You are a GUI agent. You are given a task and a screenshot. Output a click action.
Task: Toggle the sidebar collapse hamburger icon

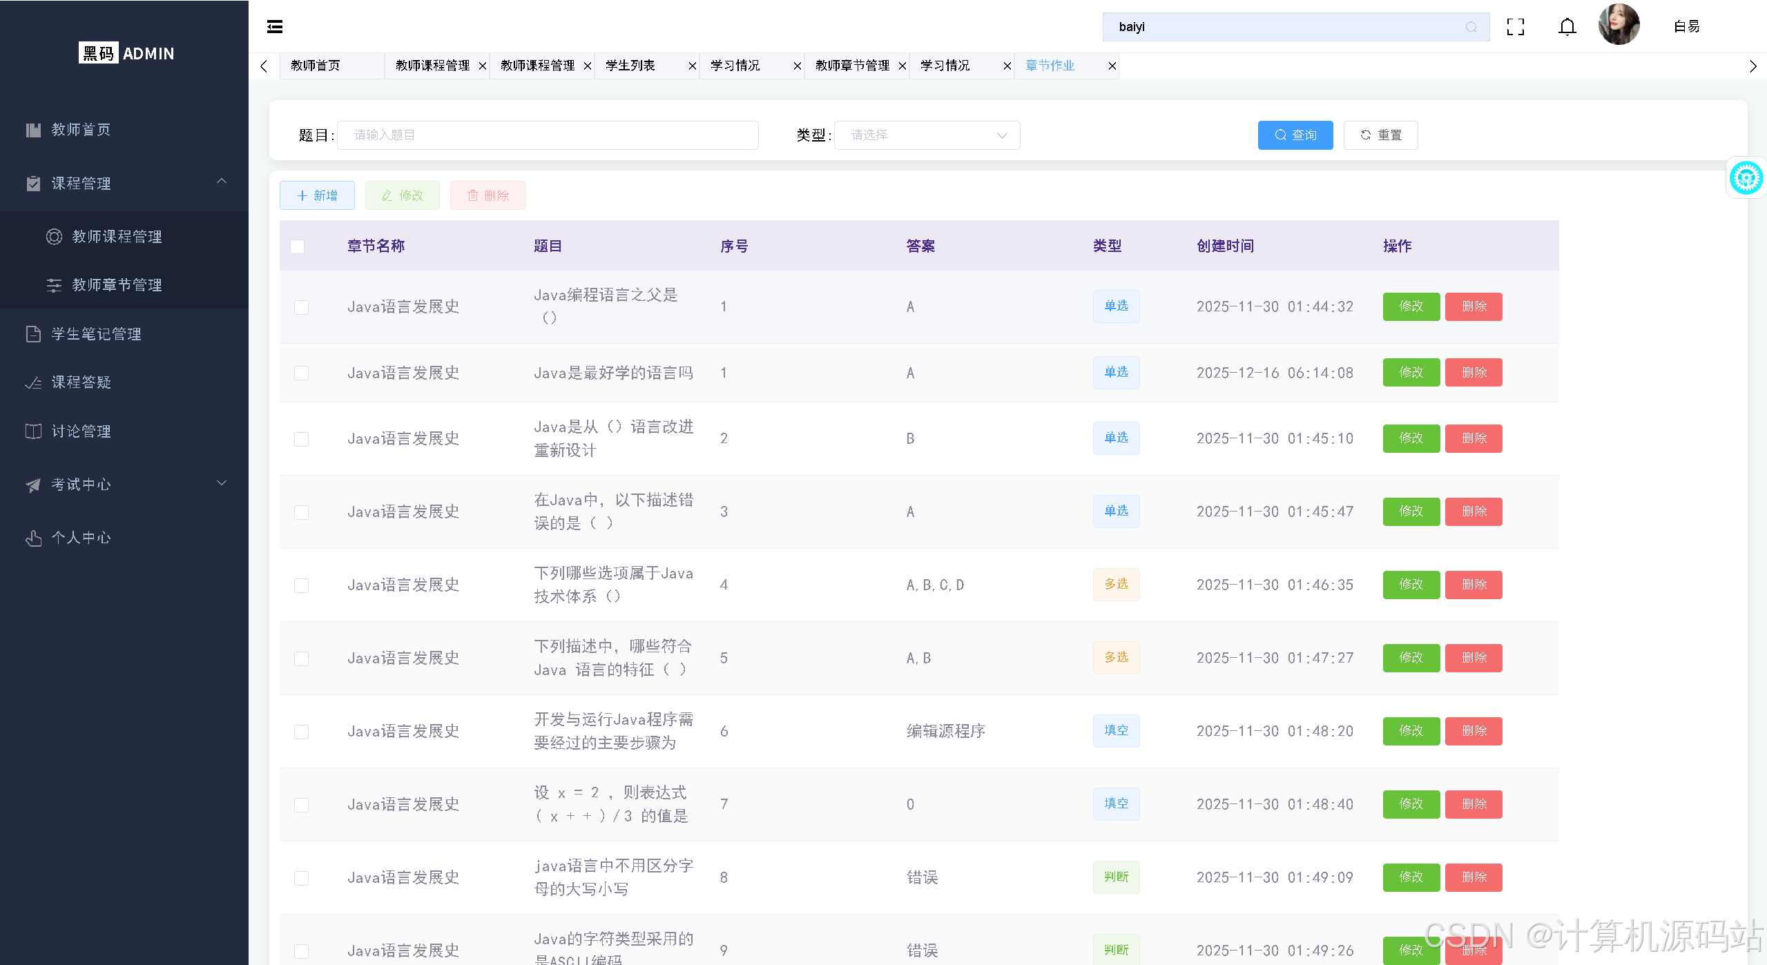275,27
